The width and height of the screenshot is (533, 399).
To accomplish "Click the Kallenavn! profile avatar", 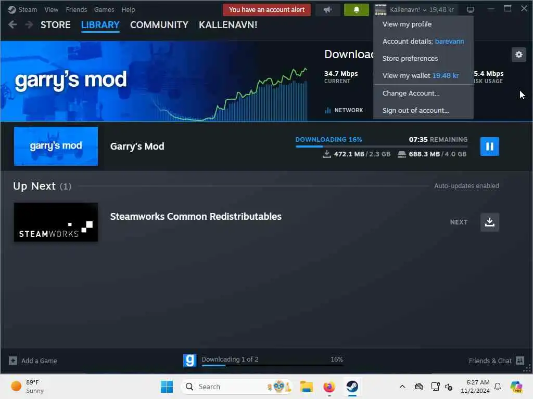I will 380,10.
